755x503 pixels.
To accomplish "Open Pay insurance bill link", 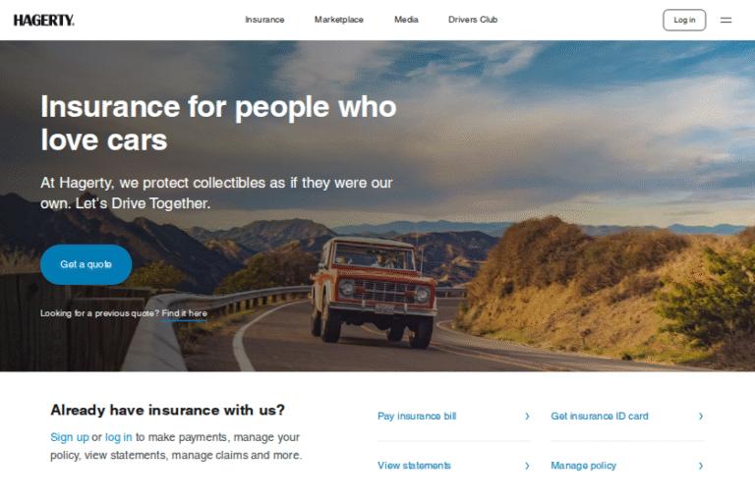I will tap(417, 416).
